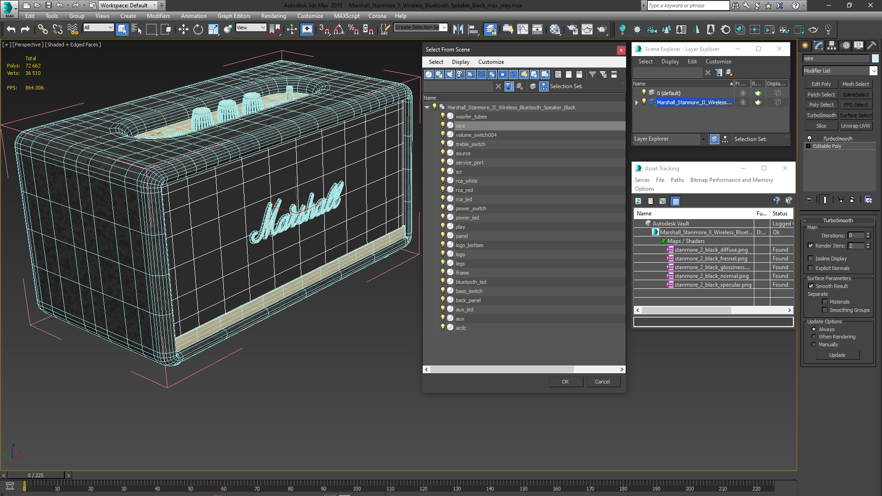The height and width of the screenshot is (496, 882).
Task: Collapse the TurboSmooth rollout header
Action: point(837,220)
